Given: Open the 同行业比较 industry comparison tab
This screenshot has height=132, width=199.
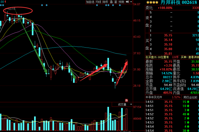Looking at the screenshot, I should (190, 97).
